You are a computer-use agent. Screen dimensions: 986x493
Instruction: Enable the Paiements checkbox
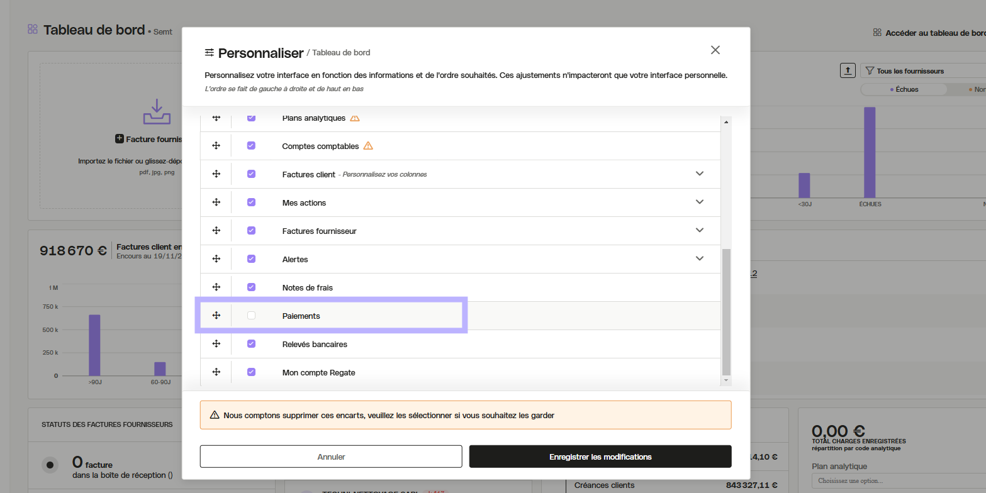[251, 316]
